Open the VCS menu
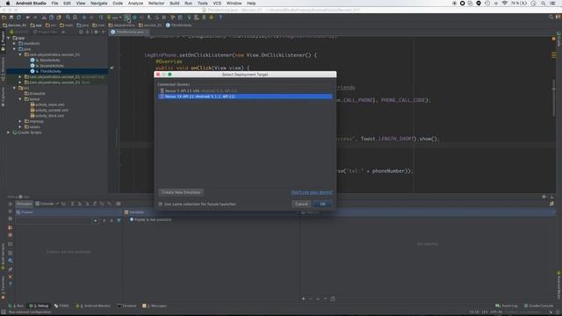This screenshot has width=562, height=316. pyautogui.click(x=217, y=4)
